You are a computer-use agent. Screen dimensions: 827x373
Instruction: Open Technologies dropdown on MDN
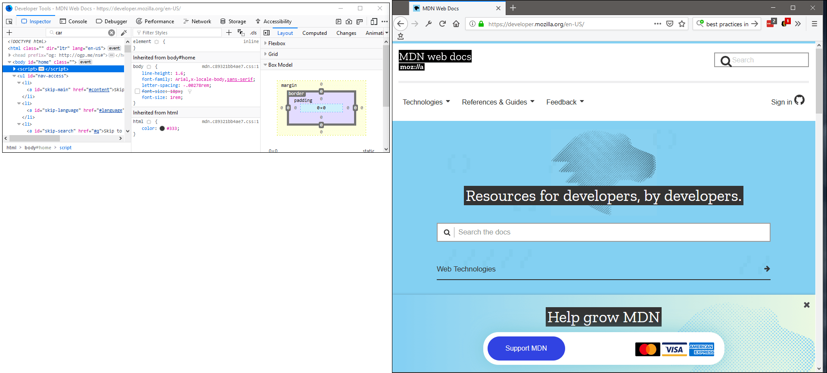click(x=426, y=102)
